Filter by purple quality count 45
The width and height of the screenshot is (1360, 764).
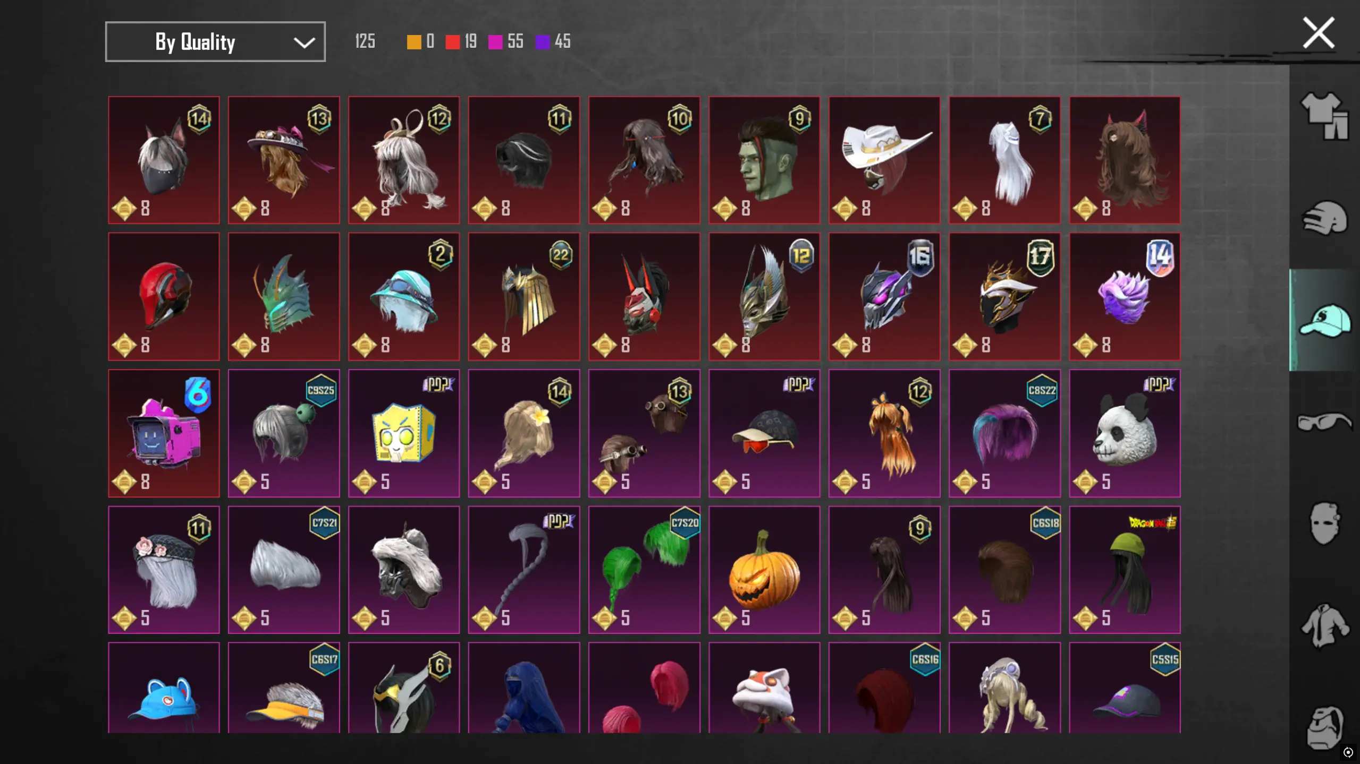coord(553,41)
